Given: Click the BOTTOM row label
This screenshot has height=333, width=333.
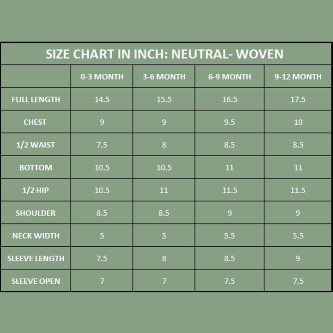Looking at the screenshot, I should coord(36,167).
